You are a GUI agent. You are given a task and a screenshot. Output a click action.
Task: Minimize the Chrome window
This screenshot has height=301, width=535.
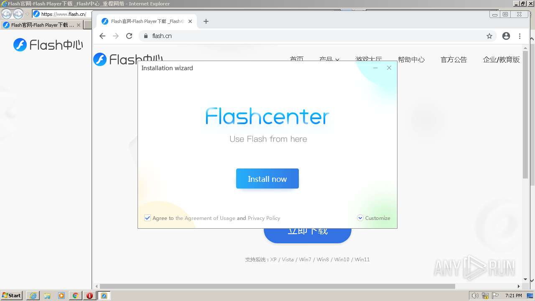click(495, 15)
